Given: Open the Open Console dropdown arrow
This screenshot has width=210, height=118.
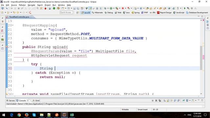Looking at the screenshot, I should 196,101.
